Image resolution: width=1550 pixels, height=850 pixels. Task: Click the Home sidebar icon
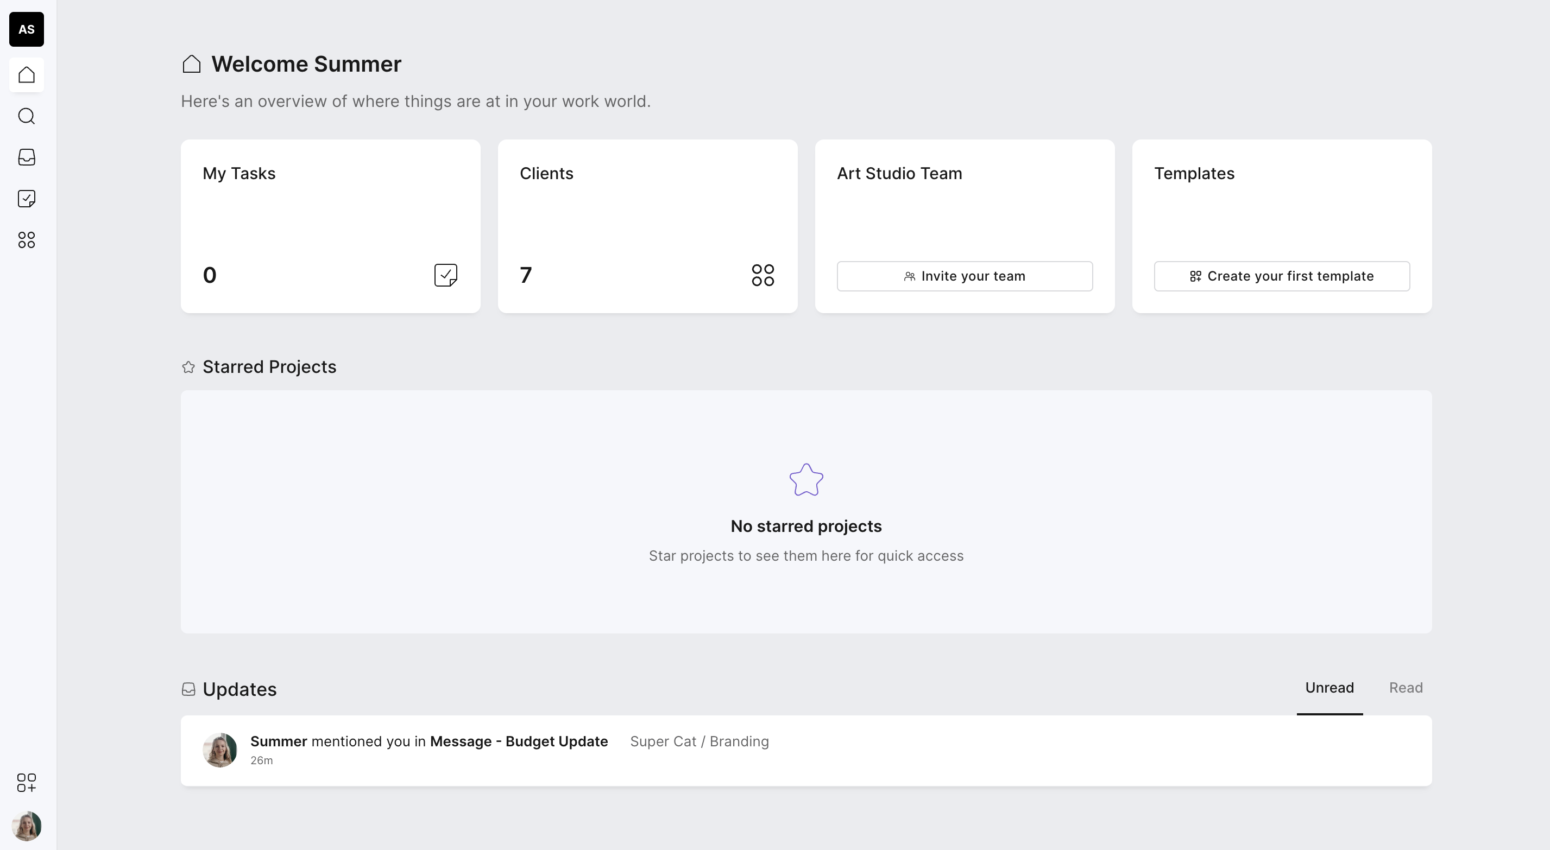27,75
